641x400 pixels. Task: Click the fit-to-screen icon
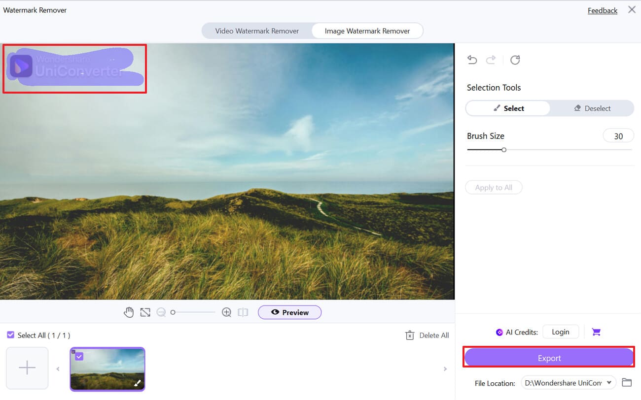coord(145,312)
